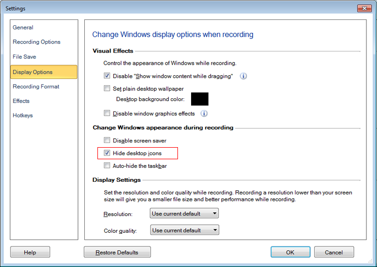Click the Restore Defaults button

[117, 252]
